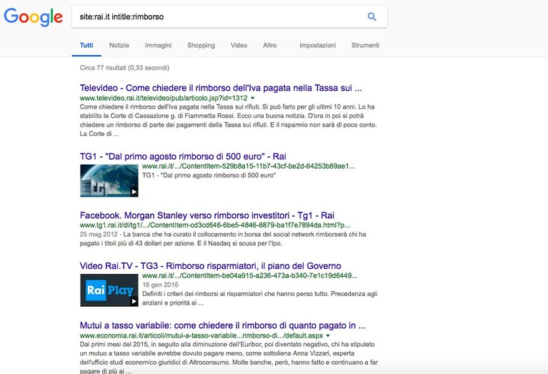Expand dropdown arrow beside televideo.rai.it URL
Image resolution: width=548 pixels, height=374 pixels.
[x=253, y=98]
